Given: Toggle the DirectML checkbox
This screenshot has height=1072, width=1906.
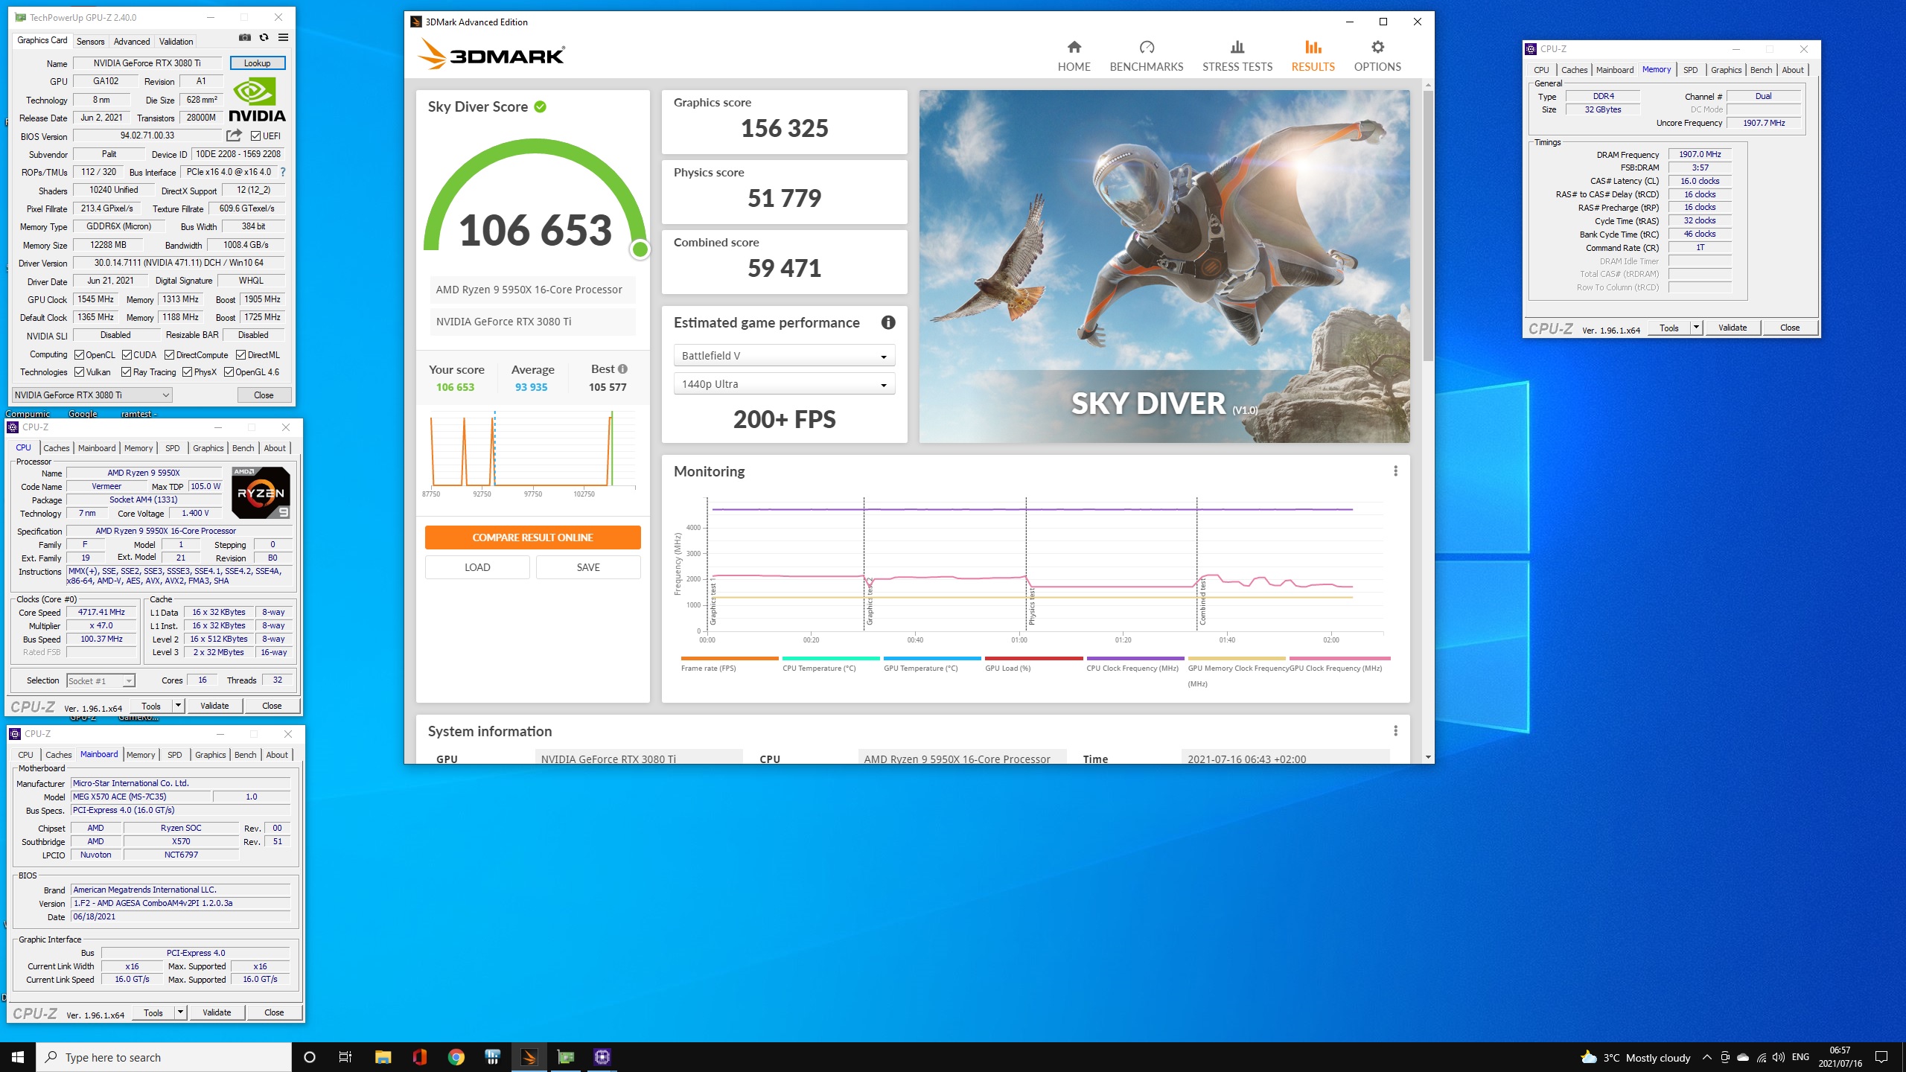Looking at the screenshot, I should click(x=240, y=355).
